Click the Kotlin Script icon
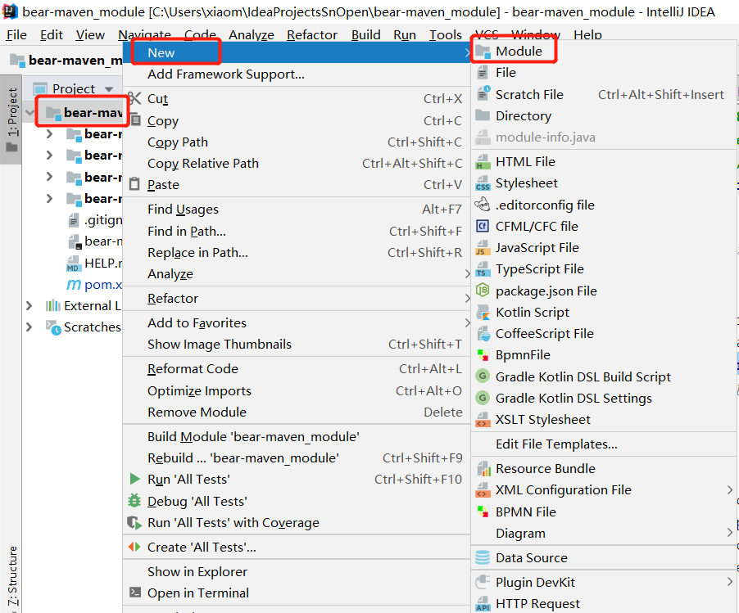Image resolution: width=739 pixels, height=613 pixels. click(x=483, y=312)
